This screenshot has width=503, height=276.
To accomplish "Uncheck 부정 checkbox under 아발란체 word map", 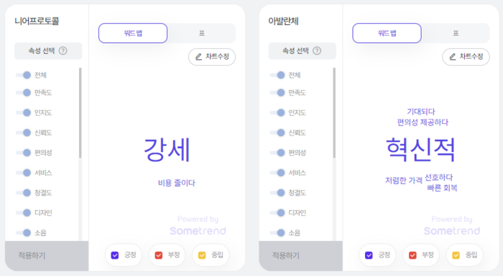I will [x=412, y=255].
